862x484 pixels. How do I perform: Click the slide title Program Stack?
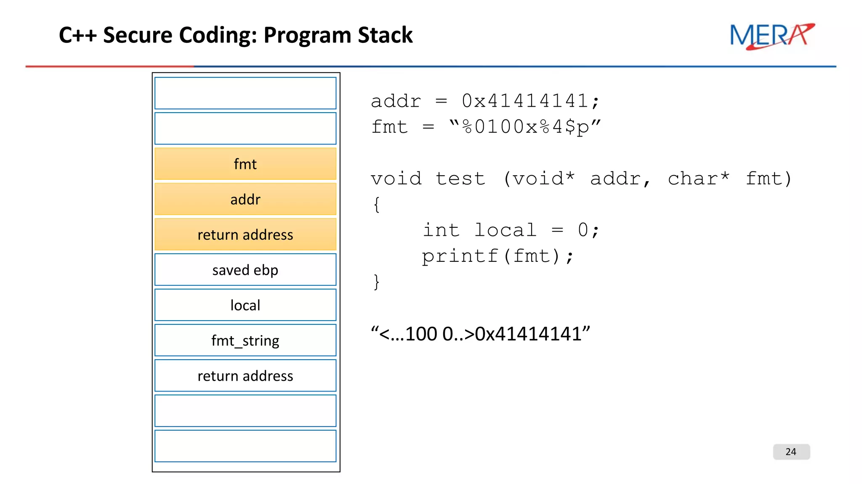[236, 35]
